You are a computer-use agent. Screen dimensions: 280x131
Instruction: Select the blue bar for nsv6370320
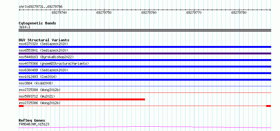pyautogui.click(x=145, y=47)
